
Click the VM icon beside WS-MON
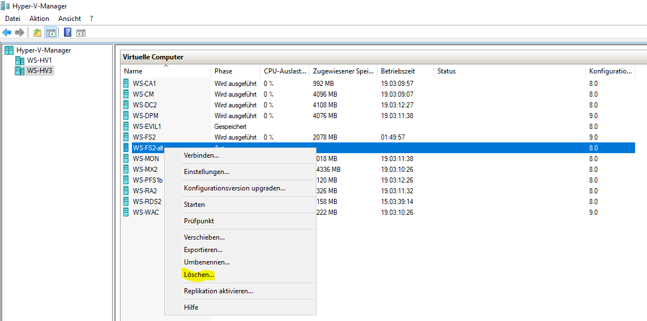tap(126, 158)
